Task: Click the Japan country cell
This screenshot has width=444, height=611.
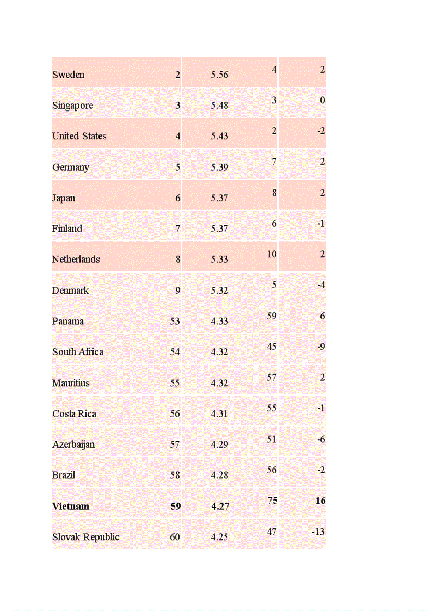Action: tap(64, 198)
